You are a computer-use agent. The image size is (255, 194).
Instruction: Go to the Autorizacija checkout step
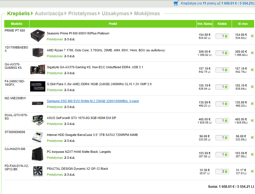49,14
